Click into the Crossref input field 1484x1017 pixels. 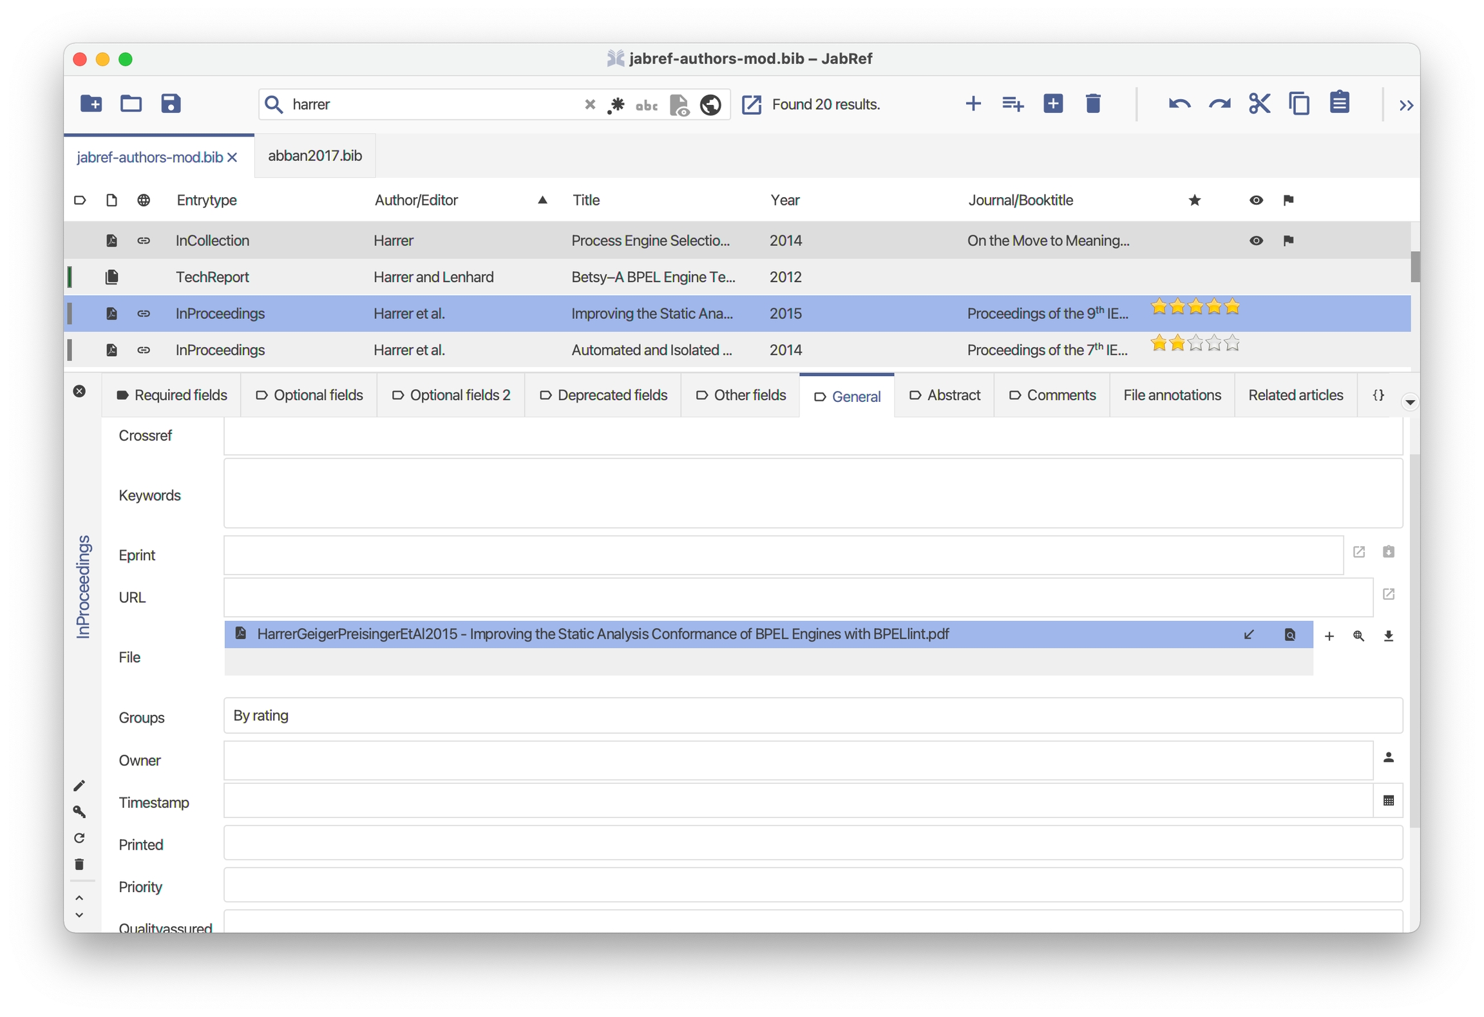tap(813, 436)
